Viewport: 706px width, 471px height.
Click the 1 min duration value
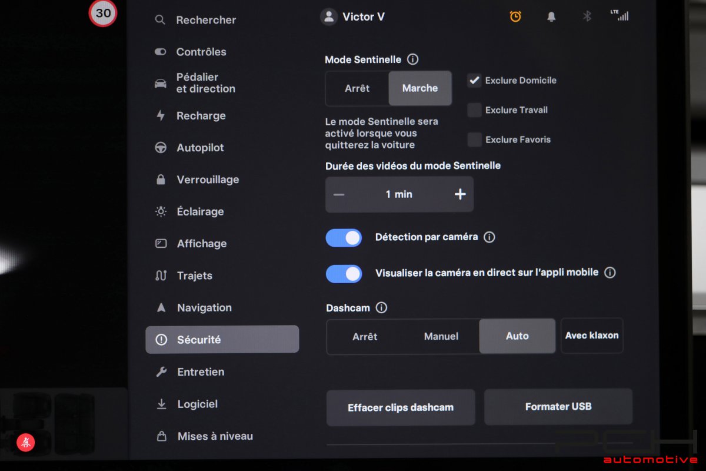coord(399,194)
